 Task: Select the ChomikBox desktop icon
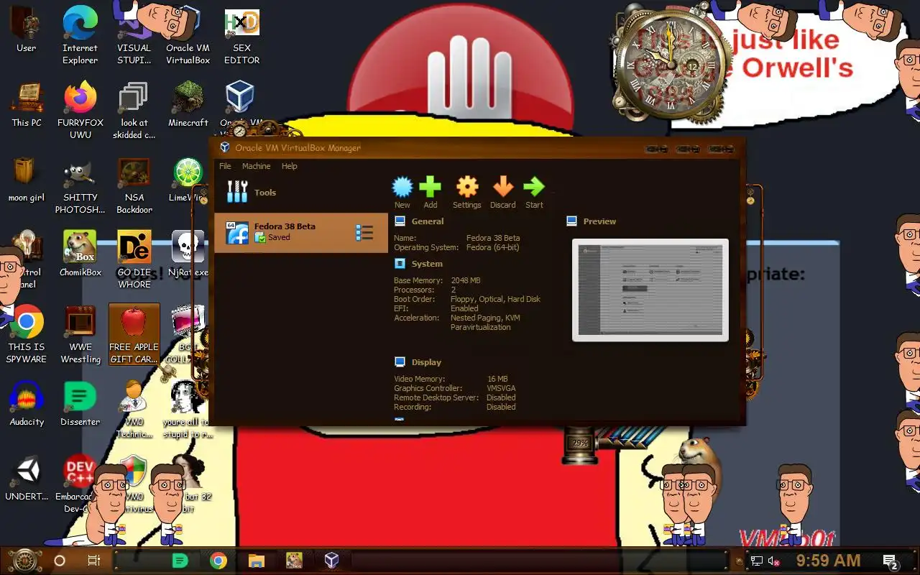pyautogui.click(x=80, y=254)
